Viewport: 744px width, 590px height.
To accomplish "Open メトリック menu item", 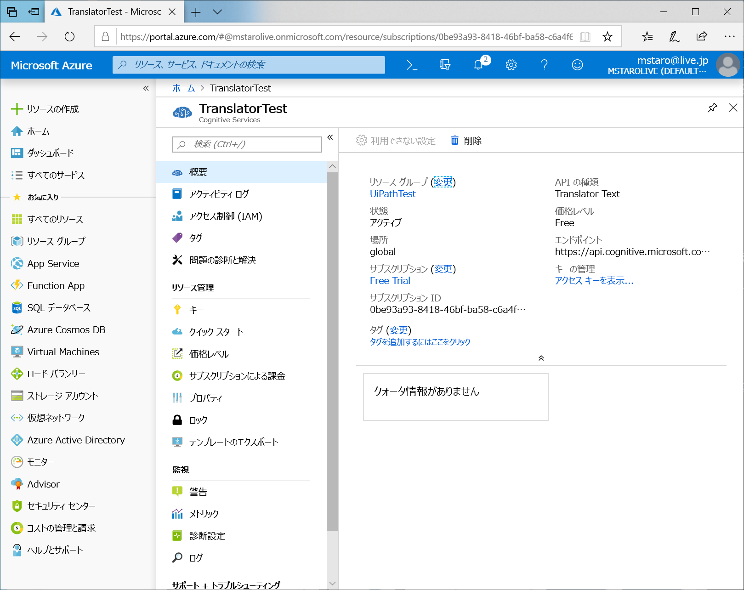I will click(x=241, y=514).
